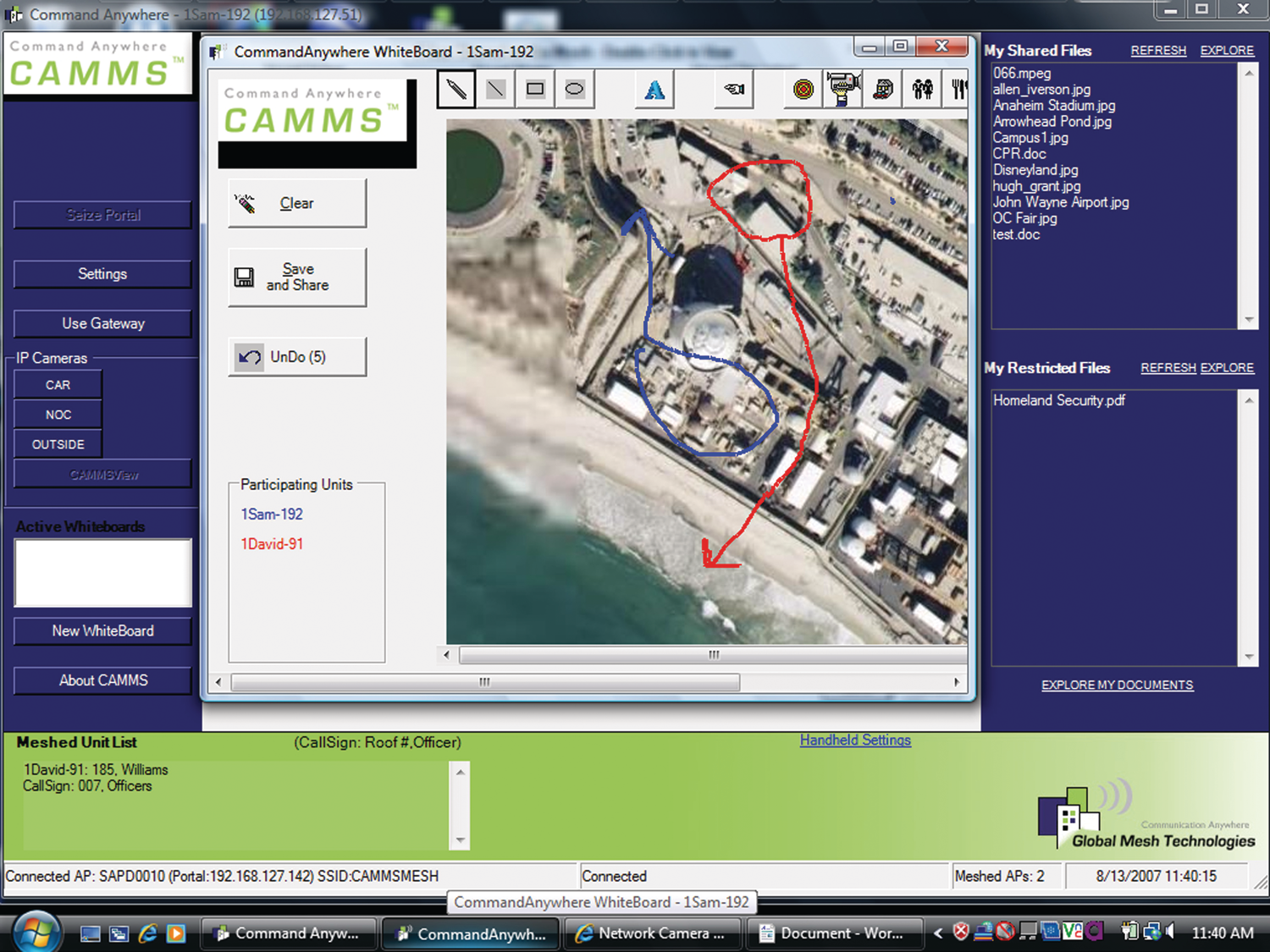
Task: Select the pencil freehand drawing tool
Action: point(456,89)
